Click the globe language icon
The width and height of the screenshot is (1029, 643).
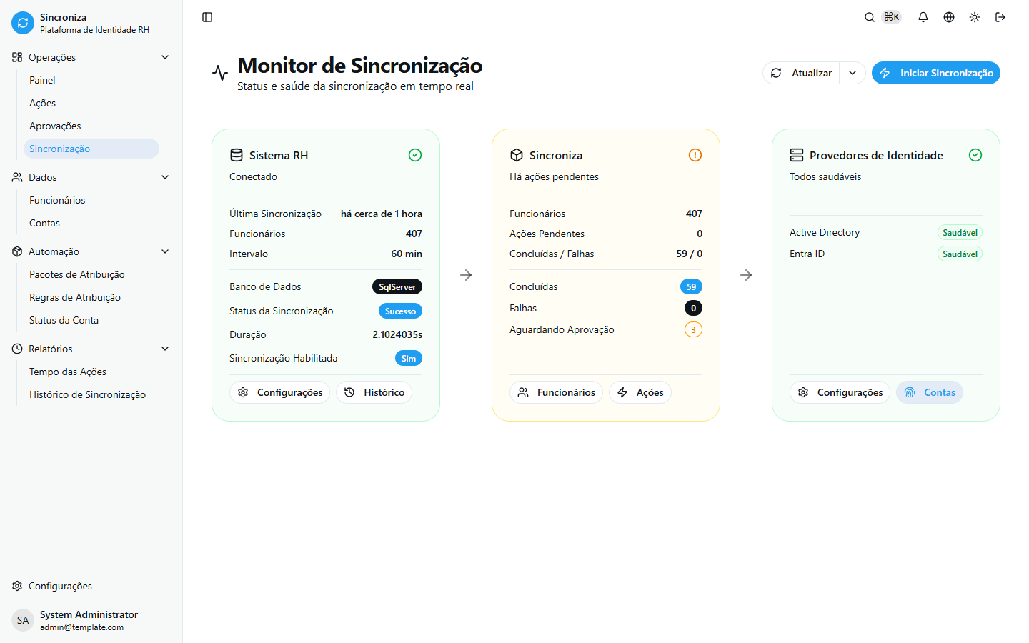[x=949, y=17]
